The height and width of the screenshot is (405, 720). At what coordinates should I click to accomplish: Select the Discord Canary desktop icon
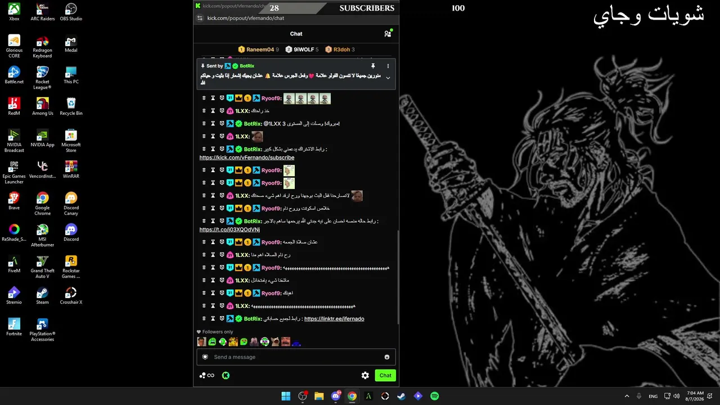tap(71, 204)
